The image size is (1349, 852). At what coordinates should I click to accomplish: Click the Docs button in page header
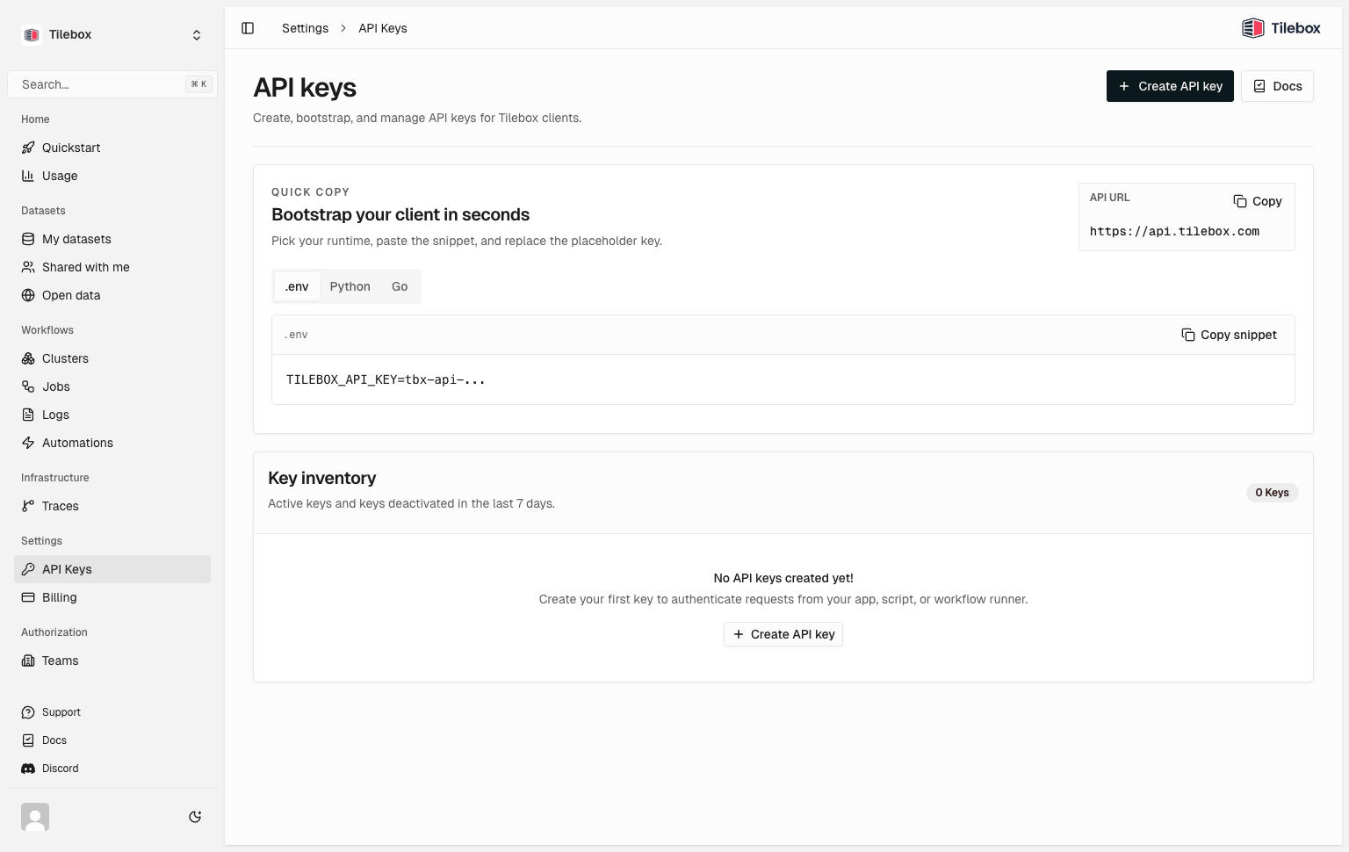[1277, 86]
